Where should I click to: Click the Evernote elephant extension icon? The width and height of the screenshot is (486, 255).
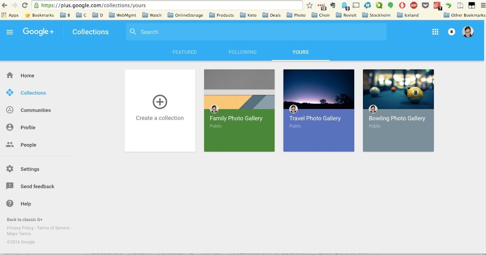click(x=333, y=6)
